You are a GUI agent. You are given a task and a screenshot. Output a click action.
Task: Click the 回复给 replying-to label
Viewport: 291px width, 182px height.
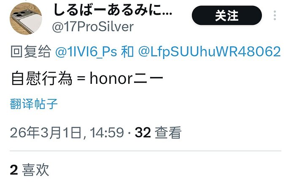click(31, 51)
